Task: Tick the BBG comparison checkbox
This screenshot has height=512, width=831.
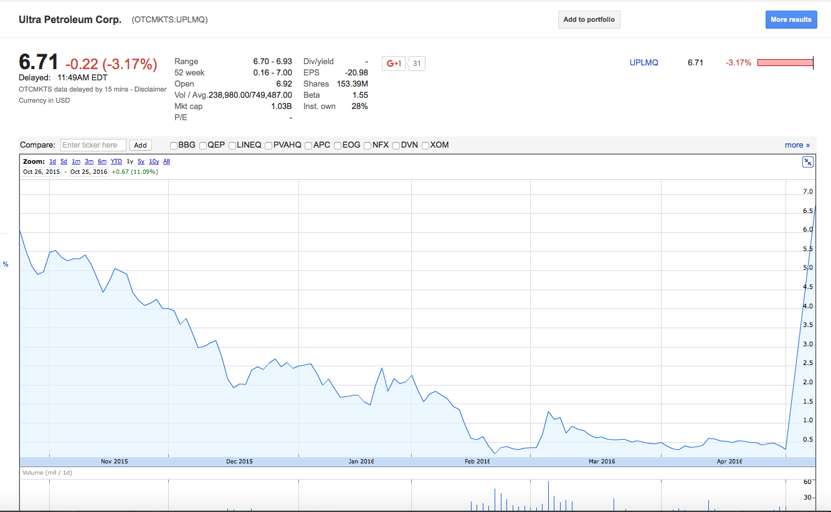Action: (x=174, y=145)
